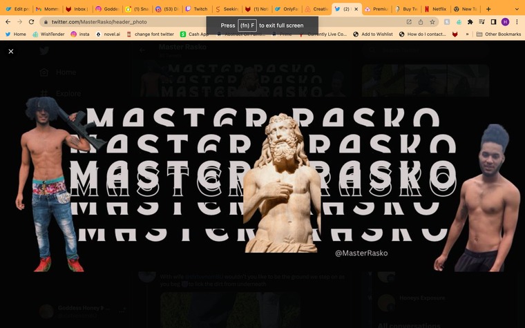The image size is (525, 328).
Task: Expand the tab search chevron
Action: click(517, 9)
